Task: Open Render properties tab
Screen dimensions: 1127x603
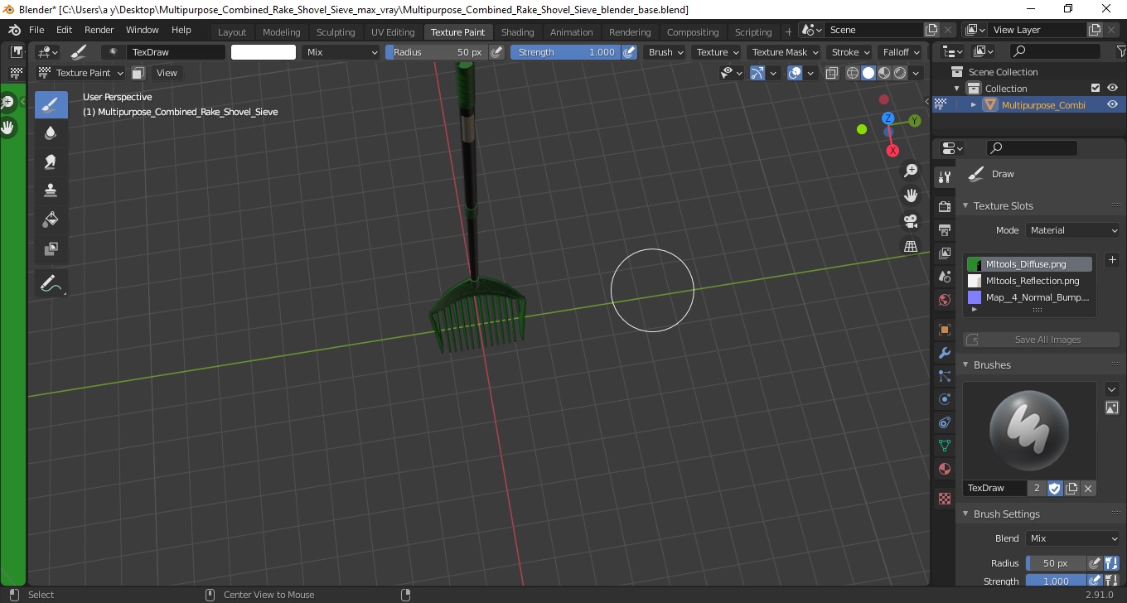Action: (944, 206)
